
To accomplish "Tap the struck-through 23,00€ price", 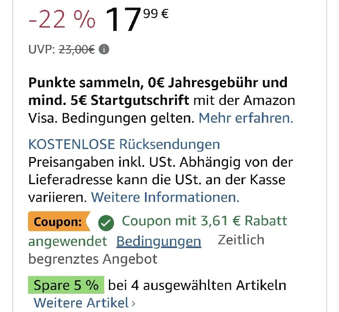I will pos(77,50).
